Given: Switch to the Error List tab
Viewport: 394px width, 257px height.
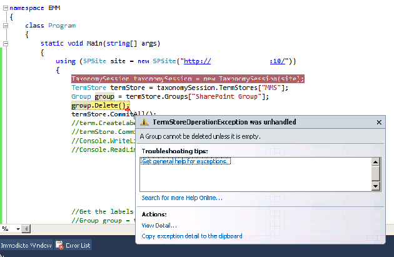Looking at the screenshot, I should 73,245.
